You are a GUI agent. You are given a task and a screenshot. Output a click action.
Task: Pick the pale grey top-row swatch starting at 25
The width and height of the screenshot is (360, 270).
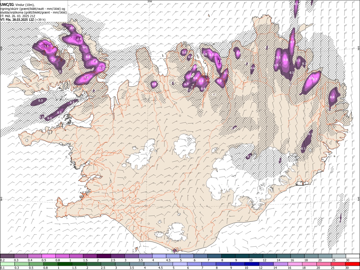(339, 256)
